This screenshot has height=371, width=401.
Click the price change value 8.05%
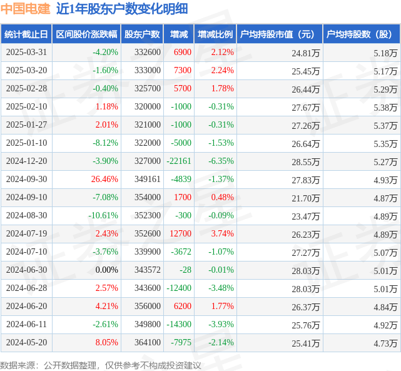click(106, 342)
